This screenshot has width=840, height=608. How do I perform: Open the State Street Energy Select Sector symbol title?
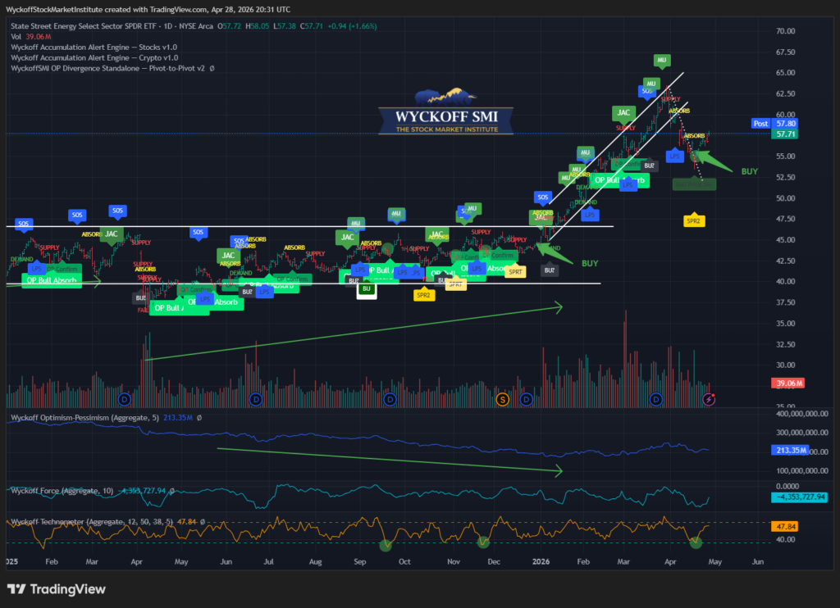pyautogui.click(x=112, y=25)
